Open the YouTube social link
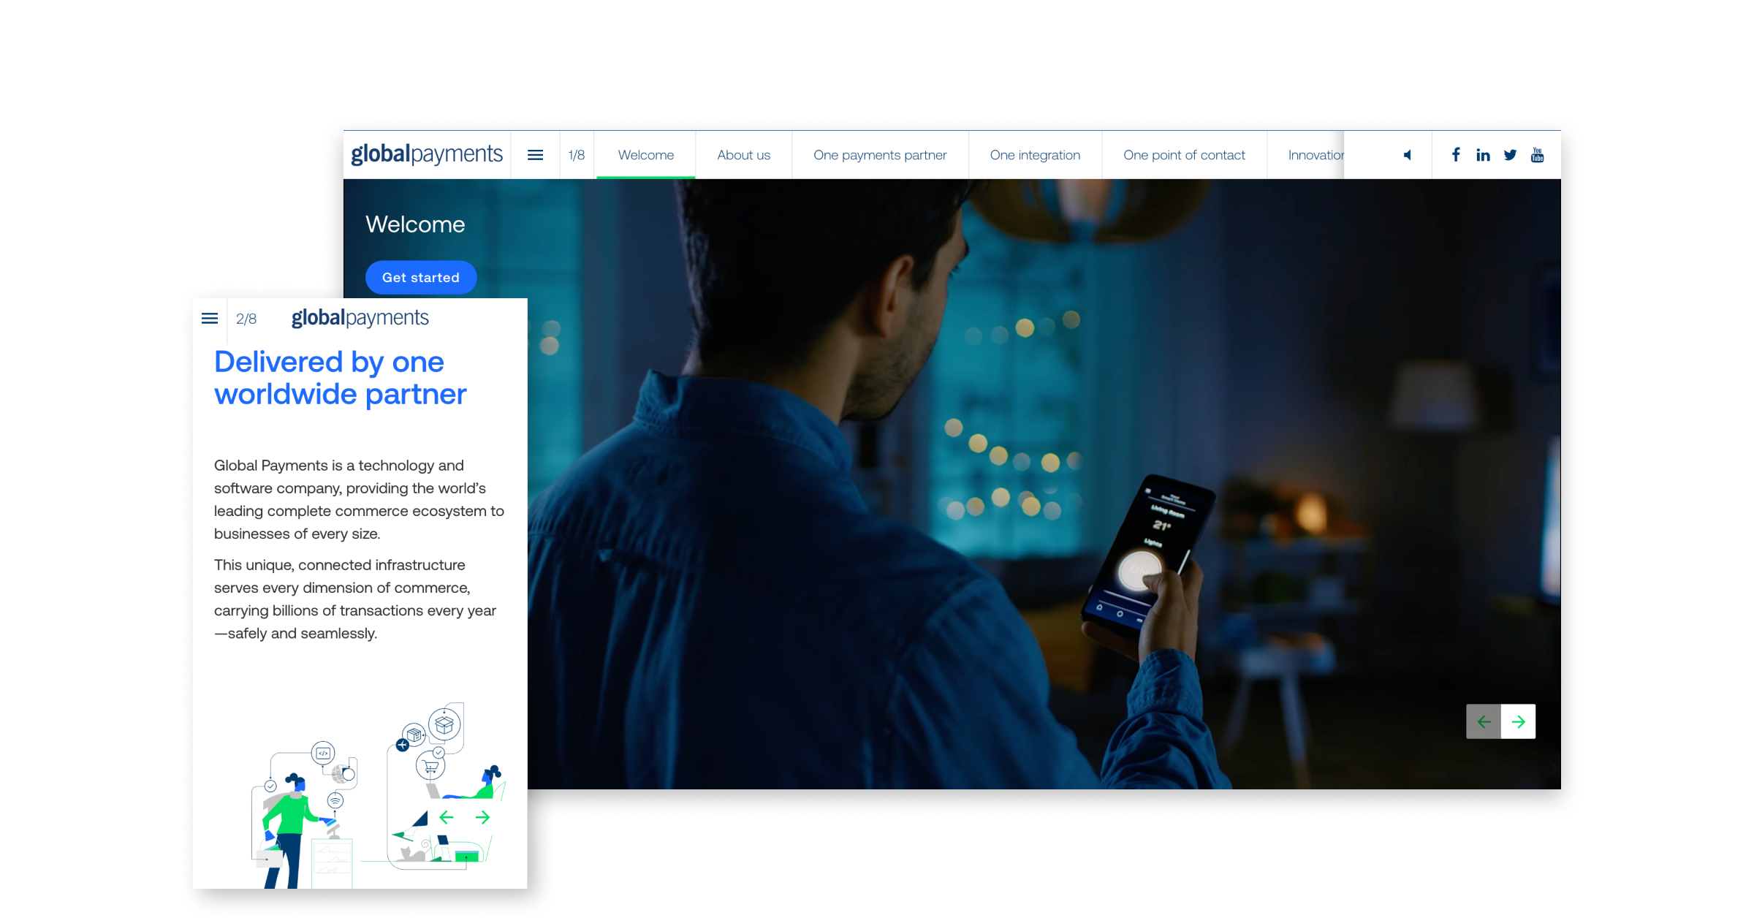The height and width of the screenshot is (918, 1754). pyautogui.click(x=1537, y=155)
